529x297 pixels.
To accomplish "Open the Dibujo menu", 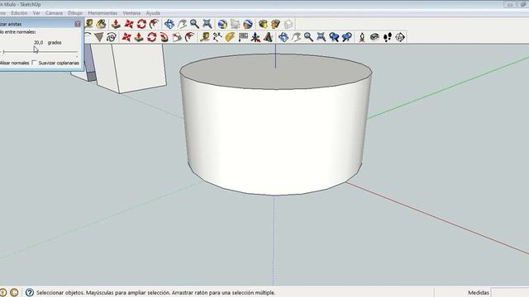I will [75, 13].
